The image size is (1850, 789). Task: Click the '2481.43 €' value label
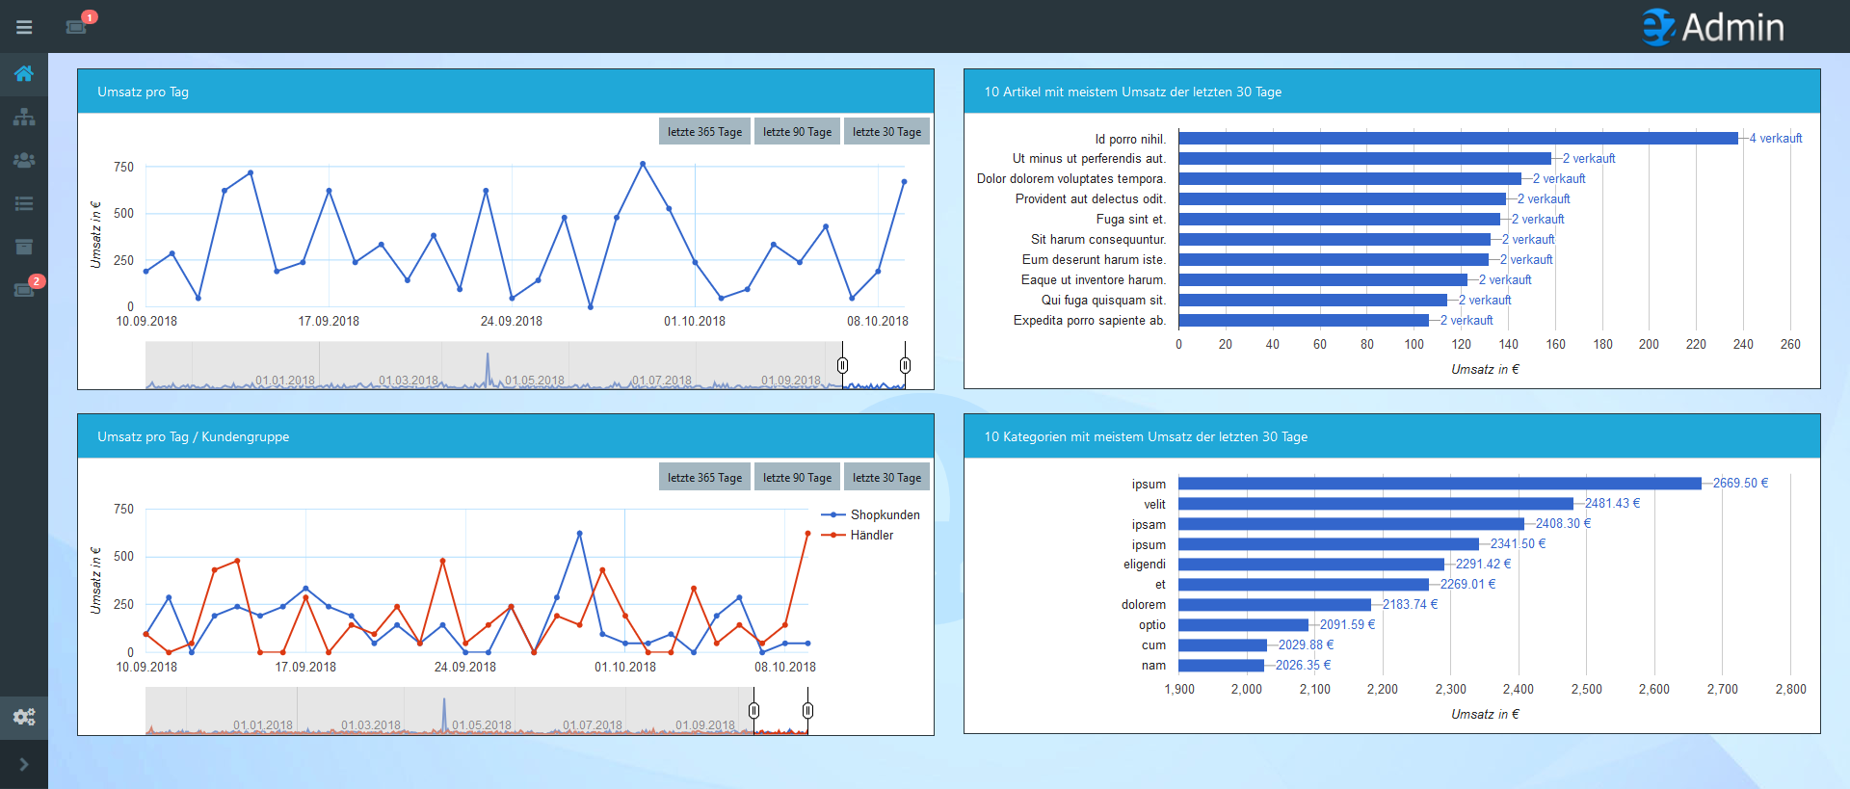1612,504
